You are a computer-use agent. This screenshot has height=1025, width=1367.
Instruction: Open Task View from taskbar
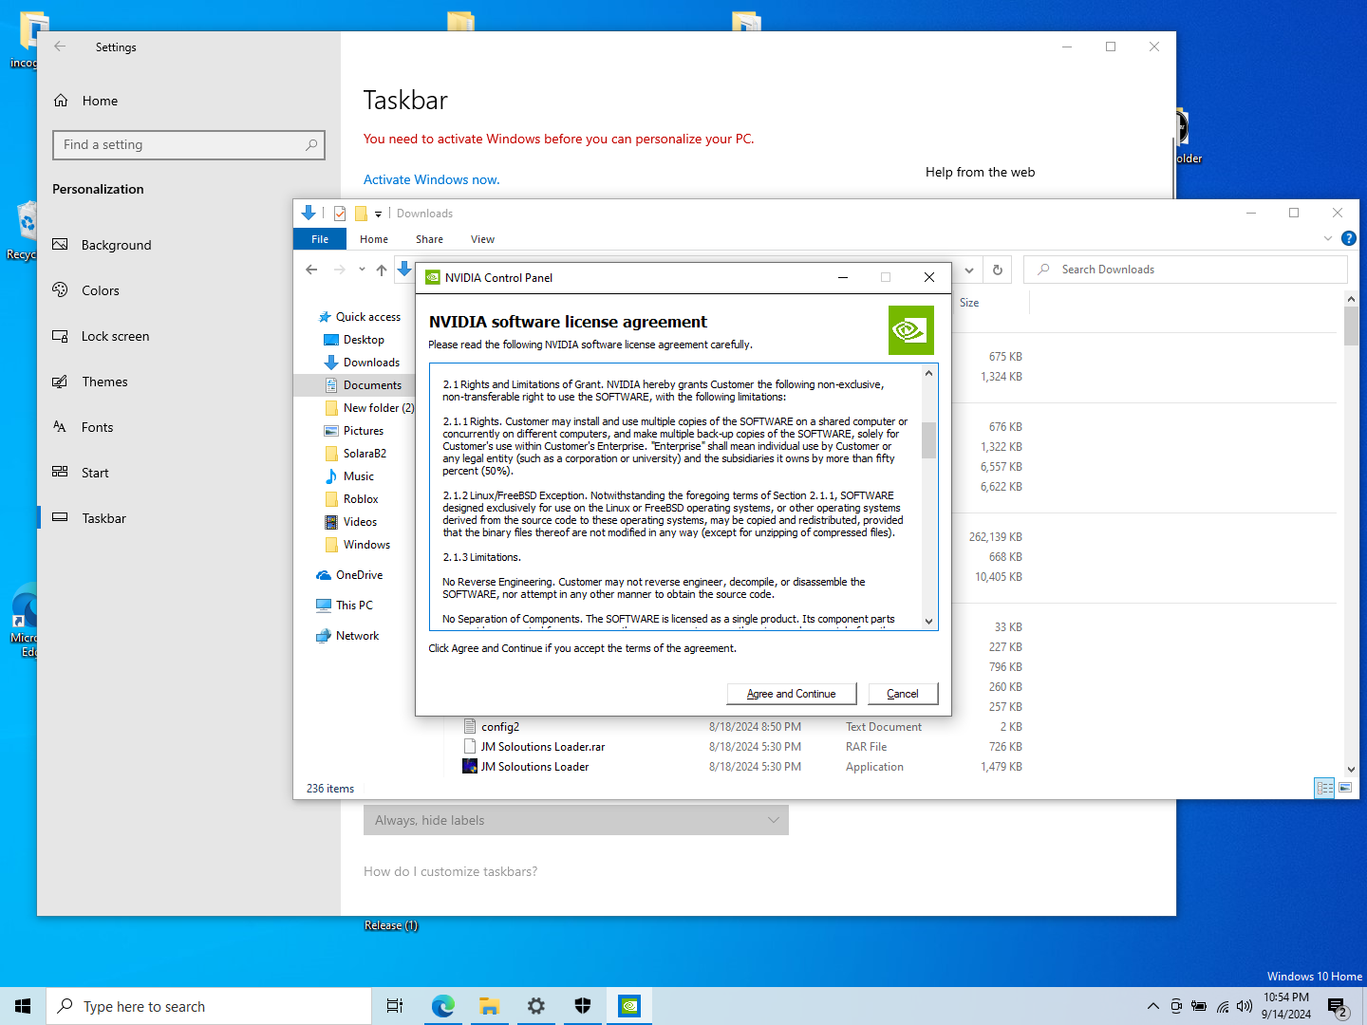point(395,1006)
